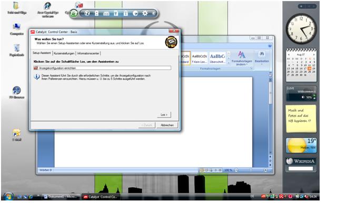The width and height of the screenshot is (337, 211).
Task: Click the Internet Explorer quick launch icon
Action: [x=31, y=197]
